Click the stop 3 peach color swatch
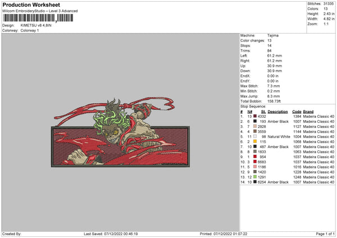Screen dimensions: 337x238 pos(255,126)
